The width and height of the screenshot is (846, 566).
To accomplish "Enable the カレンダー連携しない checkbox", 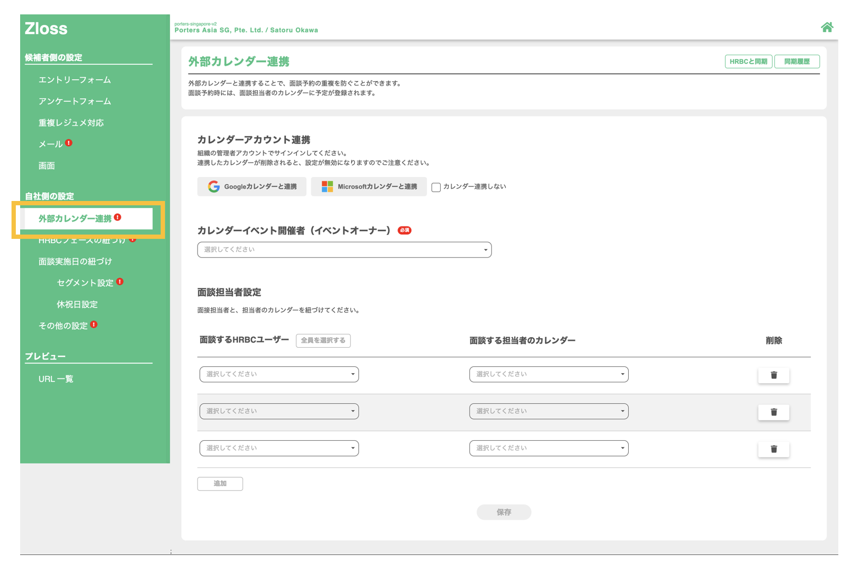I will click(435, 187).
